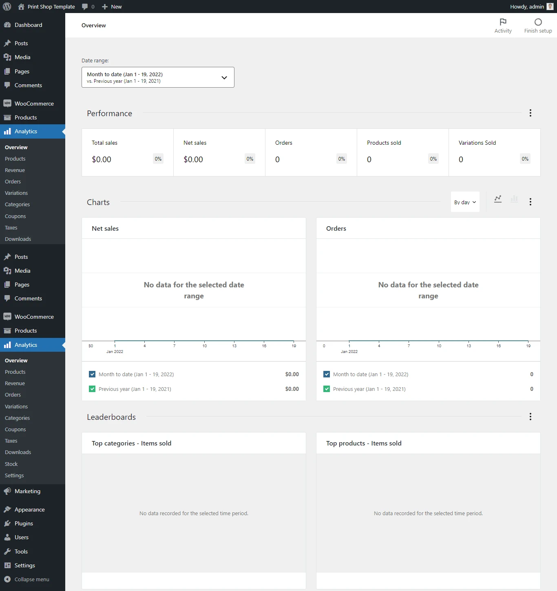Open the Plugins menu item
Image resolution: width=557 pixels, height=591 pixels.
(33, 523)
